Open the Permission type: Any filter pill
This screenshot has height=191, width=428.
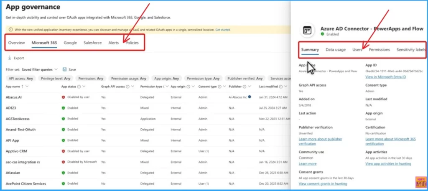tap(203, 78)
